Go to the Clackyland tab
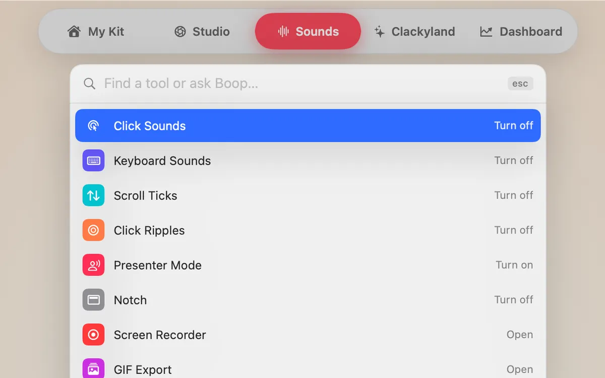Image resolution: width=605 pixels, height=378 pixels. click(414, 32)
